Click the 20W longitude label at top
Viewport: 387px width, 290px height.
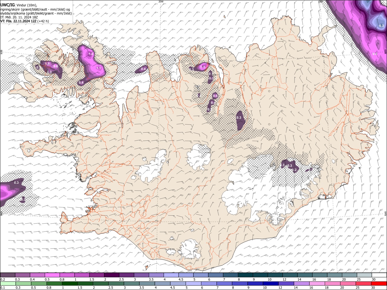coord(161,2)
